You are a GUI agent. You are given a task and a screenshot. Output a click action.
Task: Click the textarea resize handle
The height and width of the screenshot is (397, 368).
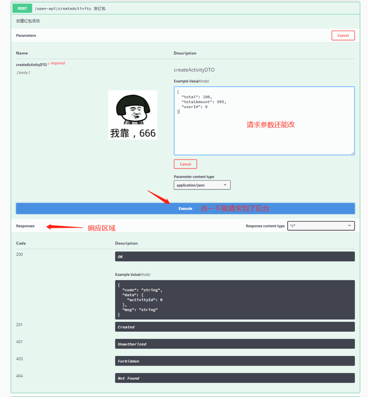(353, 153)
